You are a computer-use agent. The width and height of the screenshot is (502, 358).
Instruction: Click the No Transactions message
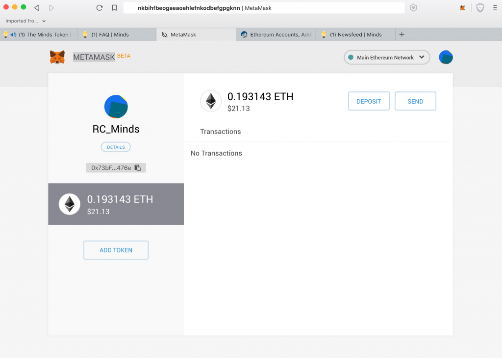pyautogui.click(x=216, y=153)
